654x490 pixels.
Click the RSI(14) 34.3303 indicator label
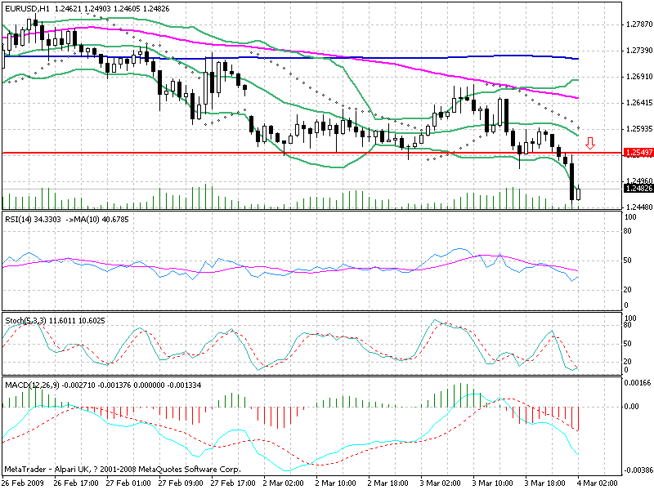coord(33,219)
